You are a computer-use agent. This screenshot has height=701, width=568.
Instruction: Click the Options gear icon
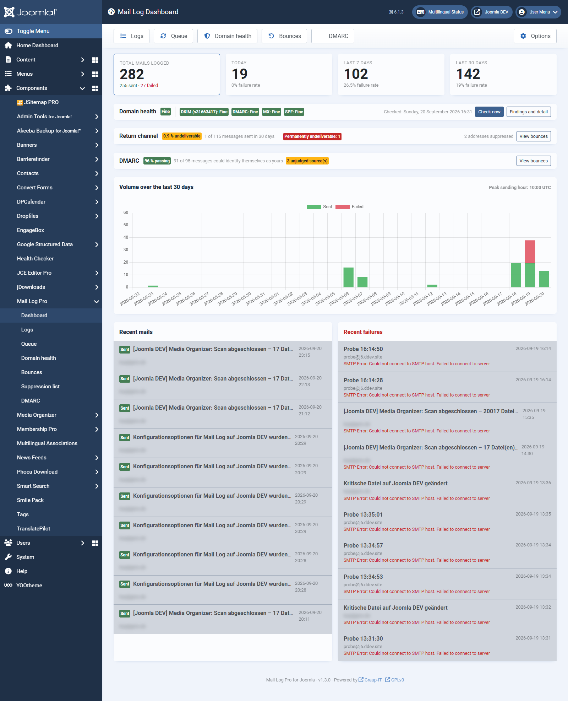(523, 36)
